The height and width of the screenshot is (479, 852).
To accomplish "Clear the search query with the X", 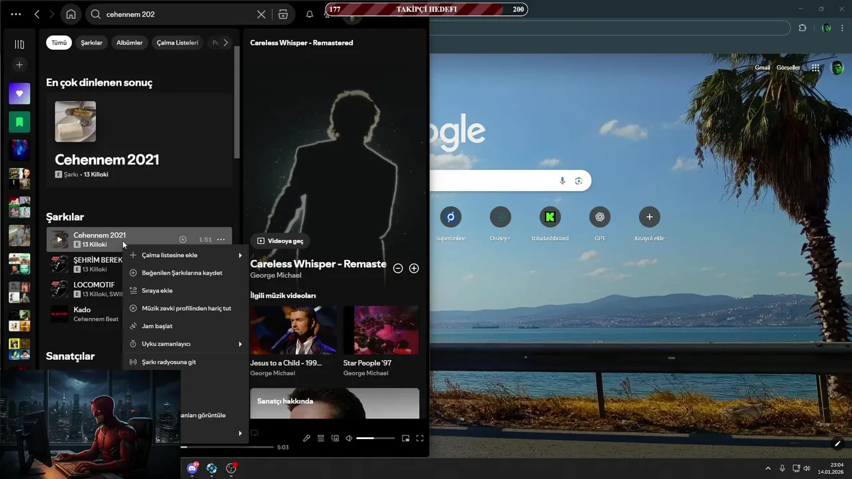I will (x=262, y=14).
